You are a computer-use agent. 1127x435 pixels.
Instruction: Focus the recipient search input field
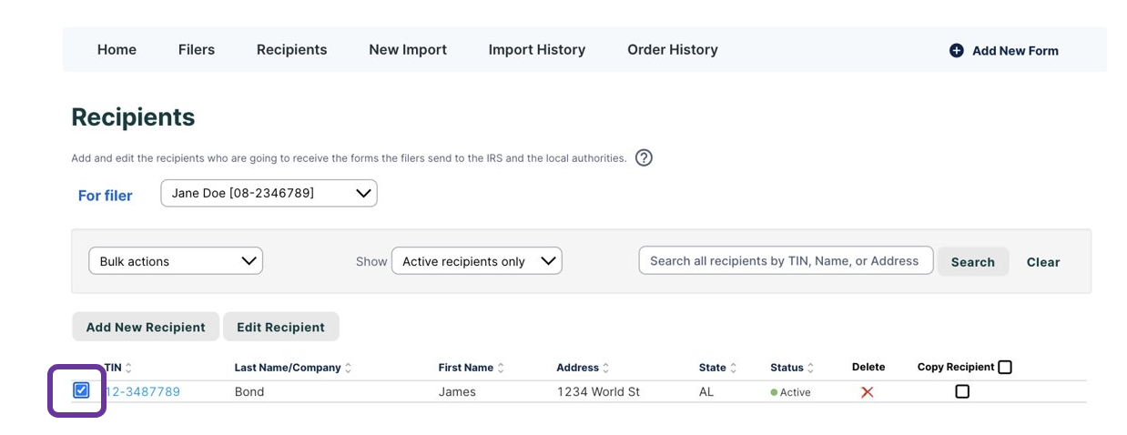click(785, 261)
